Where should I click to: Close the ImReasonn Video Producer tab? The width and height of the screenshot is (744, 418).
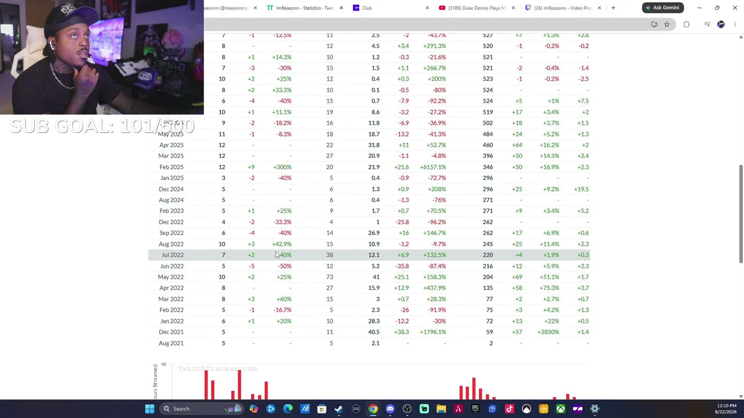coord(599,8)
